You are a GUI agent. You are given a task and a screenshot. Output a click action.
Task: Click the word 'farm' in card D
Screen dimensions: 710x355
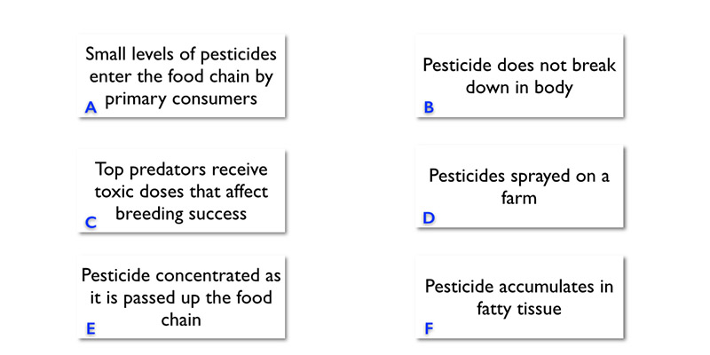pos(519,197)
